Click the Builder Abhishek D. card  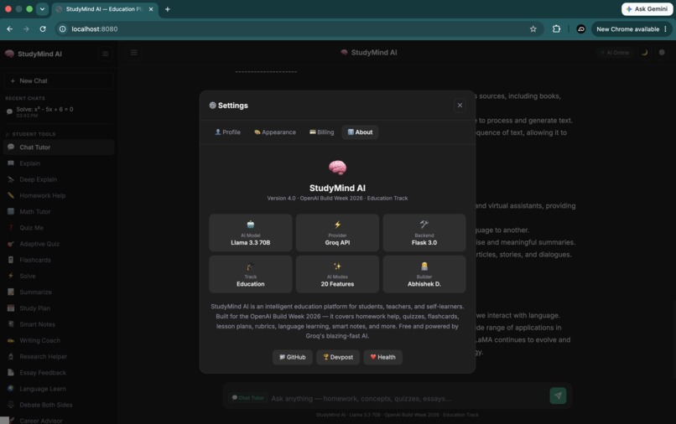coord(424,274)
